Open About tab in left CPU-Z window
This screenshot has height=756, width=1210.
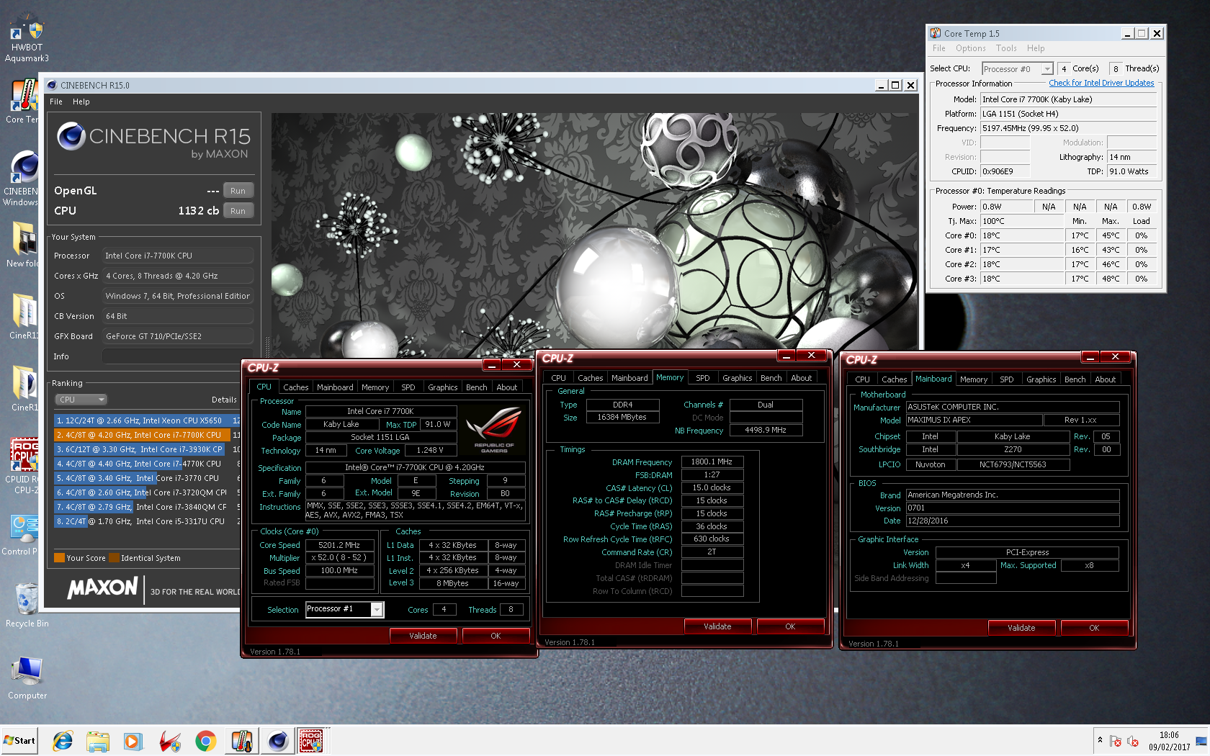507,387
